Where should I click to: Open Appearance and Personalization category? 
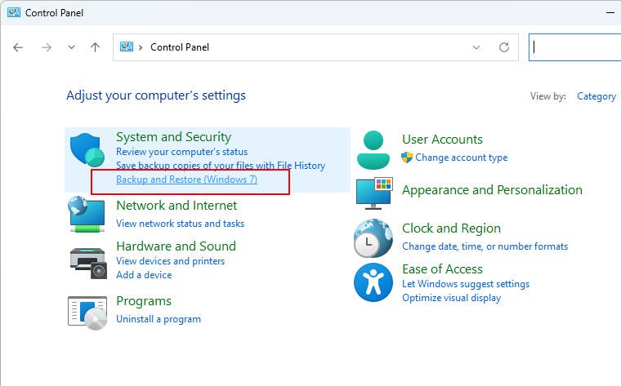point(492,190)
